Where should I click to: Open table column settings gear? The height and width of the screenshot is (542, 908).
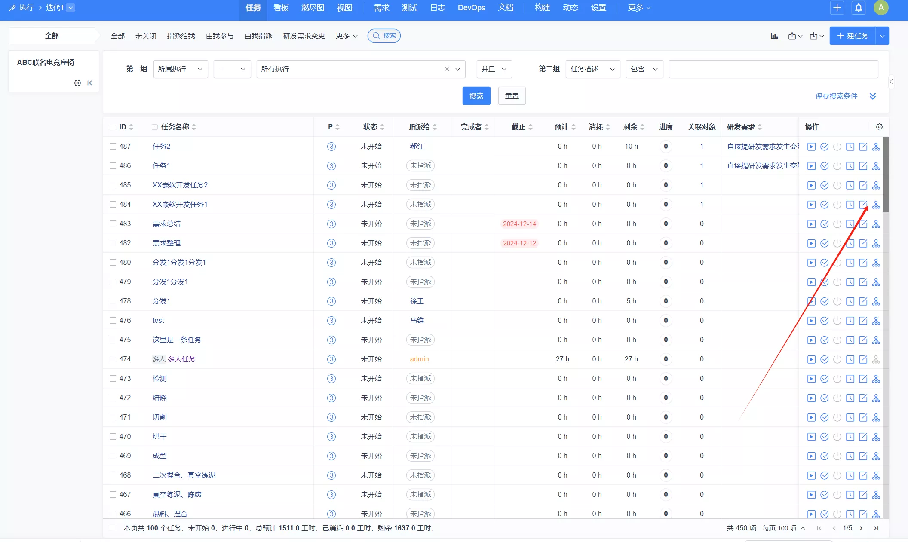coord(879,127)
